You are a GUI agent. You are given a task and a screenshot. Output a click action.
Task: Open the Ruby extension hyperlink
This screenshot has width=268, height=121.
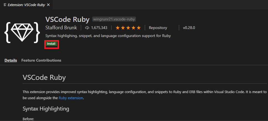click(x=71, y=98)
